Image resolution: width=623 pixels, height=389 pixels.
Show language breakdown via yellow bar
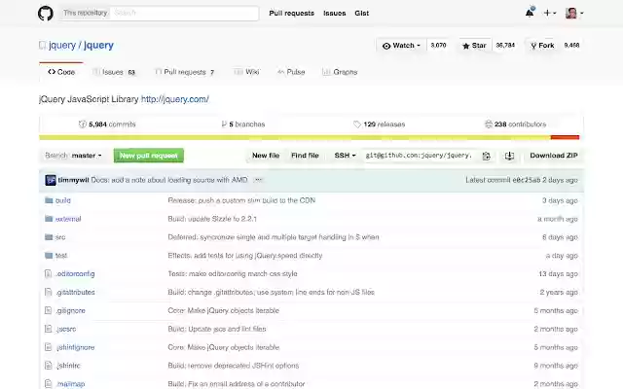[295, 137]
